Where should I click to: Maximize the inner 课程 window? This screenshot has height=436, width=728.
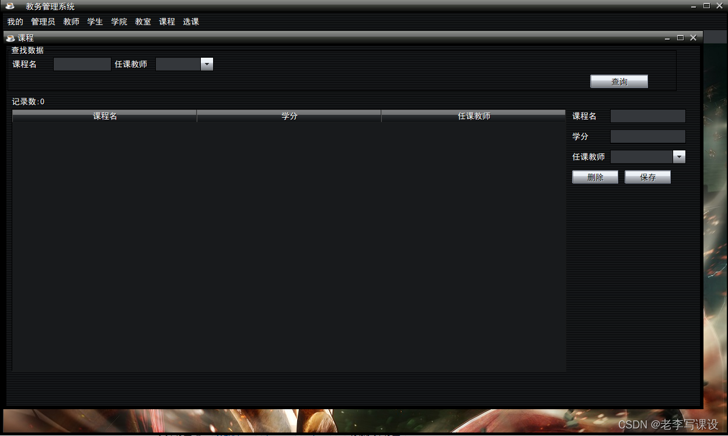(x=680, y=38)
